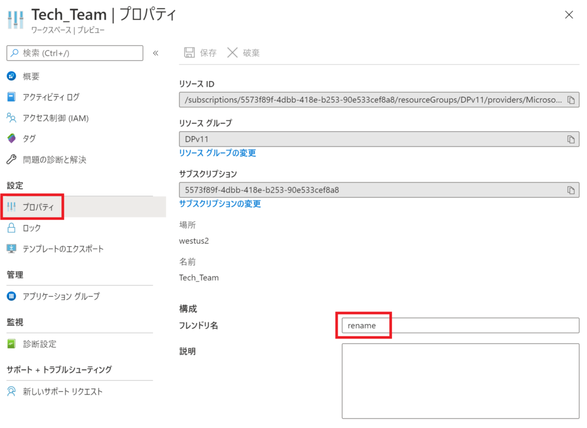Click the magnifier icon in search box
This screenshot has width=587, height=428.
pos(14,53)
